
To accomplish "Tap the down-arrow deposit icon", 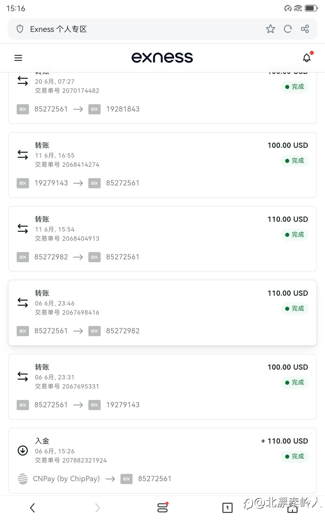I will tap(23, 450).
